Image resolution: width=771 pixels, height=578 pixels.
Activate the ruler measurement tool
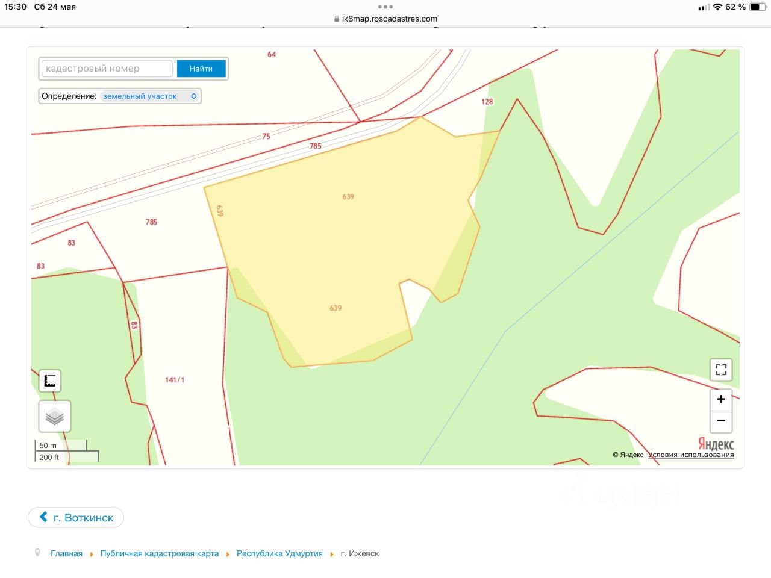click(x=50, y=381)
